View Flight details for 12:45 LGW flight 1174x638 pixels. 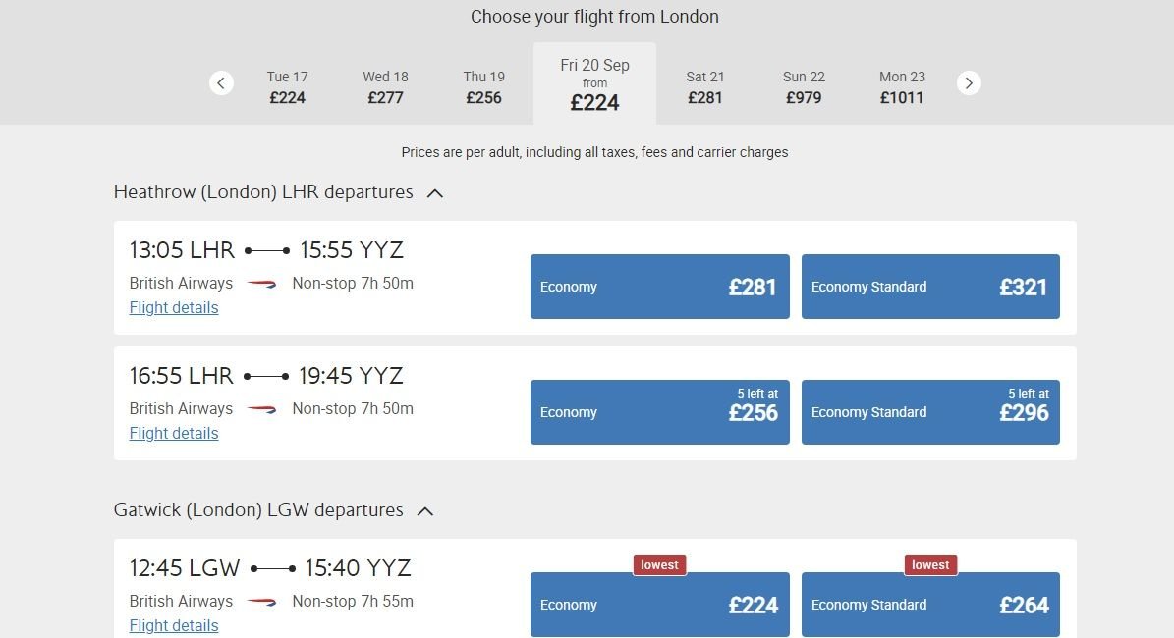click(174, 626)
